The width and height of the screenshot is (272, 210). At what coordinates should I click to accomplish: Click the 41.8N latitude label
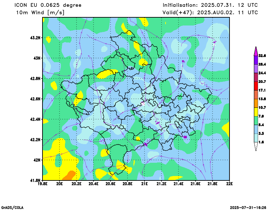click(x=35, y=180)
